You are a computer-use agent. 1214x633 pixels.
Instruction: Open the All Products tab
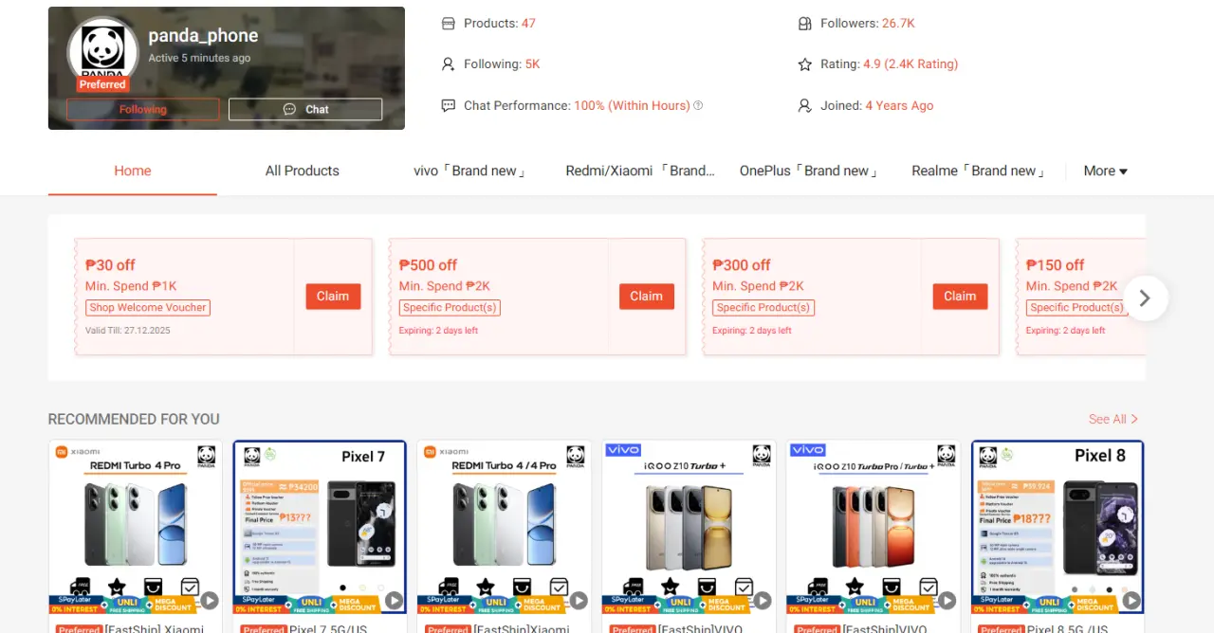(x=303, y=172)
